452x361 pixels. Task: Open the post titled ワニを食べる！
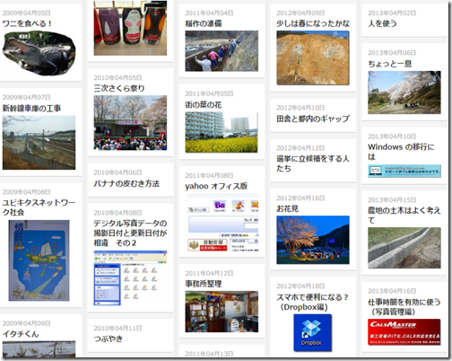[27, 23]
